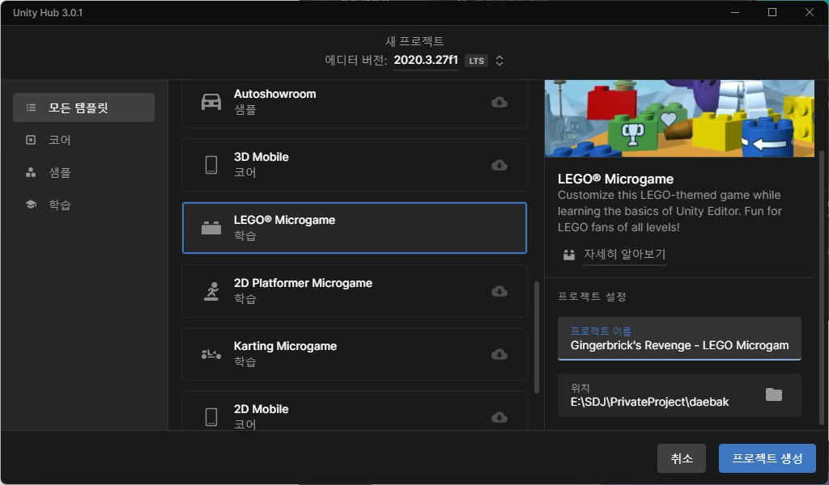Download the 2D Mobile template via cloud icon
829x485 pixels.
point(499,417)
